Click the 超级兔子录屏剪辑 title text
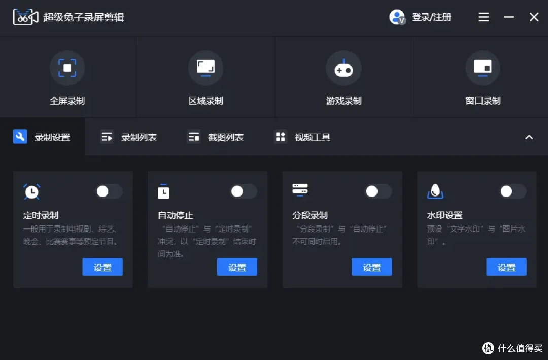 pos(84,17)
